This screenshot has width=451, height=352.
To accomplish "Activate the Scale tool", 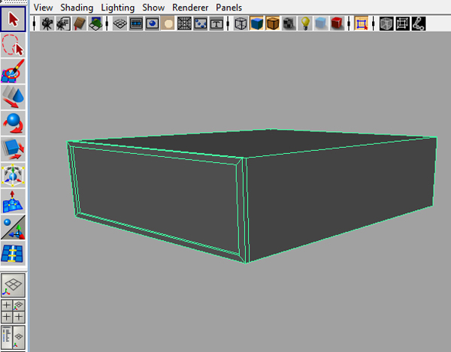I will pos(14,149).
